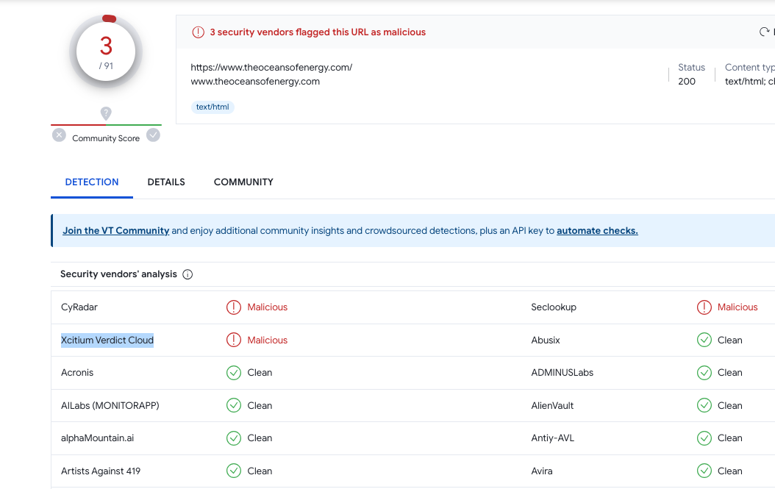775x489 pixels.
Task: Follow the automate checks link
Action: (x=597, y=231)
